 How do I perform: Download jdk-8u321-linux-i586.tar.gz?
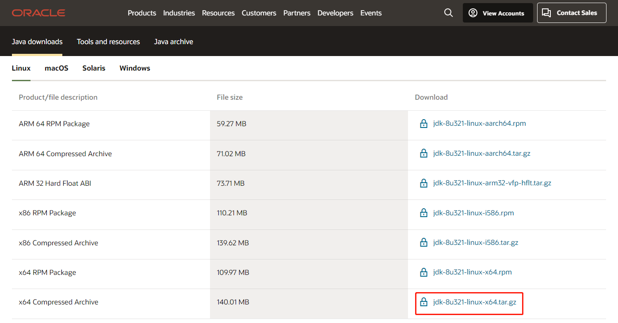click(x=476, y=243)
